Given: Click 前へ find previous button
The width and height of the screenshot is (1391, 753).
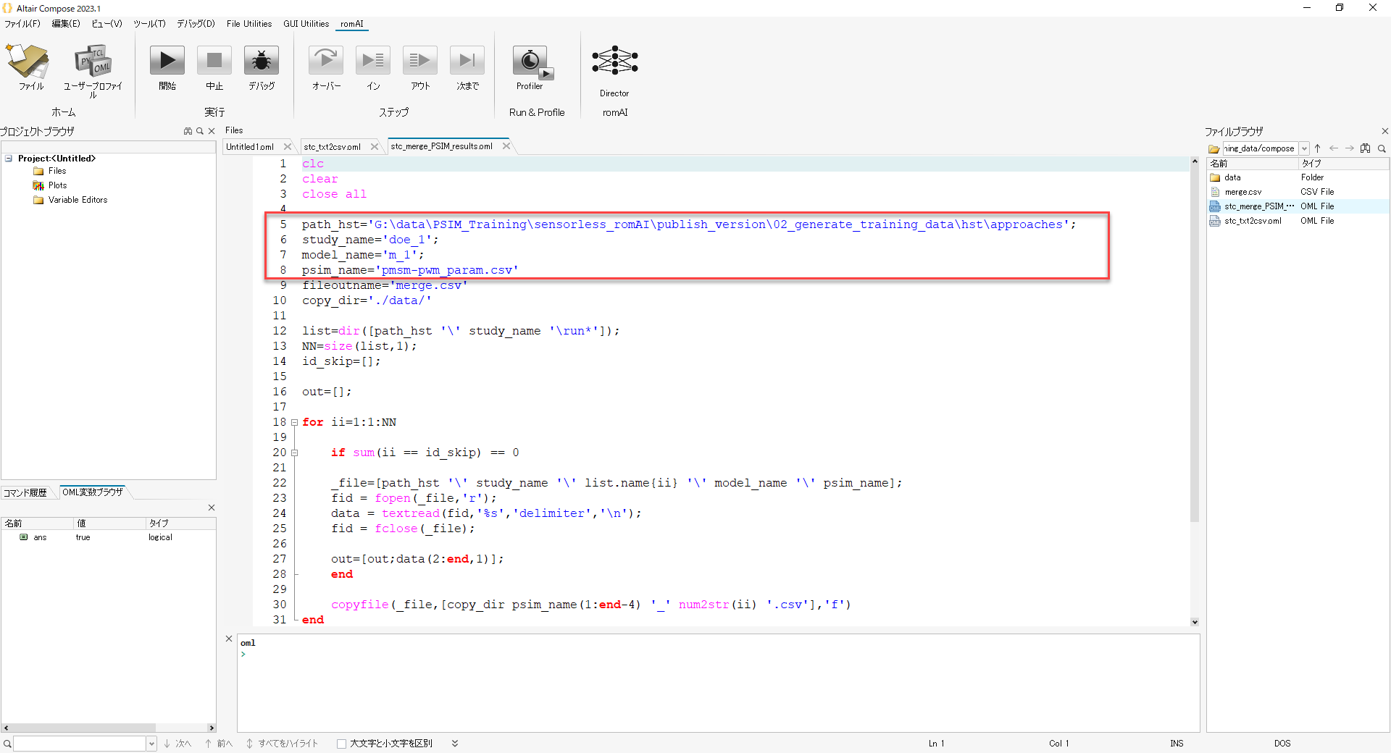Looking at the screenshot, I should (x=220, y=744).
